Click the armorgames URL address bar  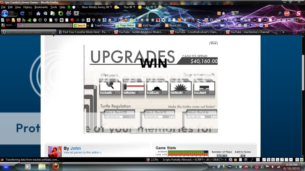pos(146,13)
